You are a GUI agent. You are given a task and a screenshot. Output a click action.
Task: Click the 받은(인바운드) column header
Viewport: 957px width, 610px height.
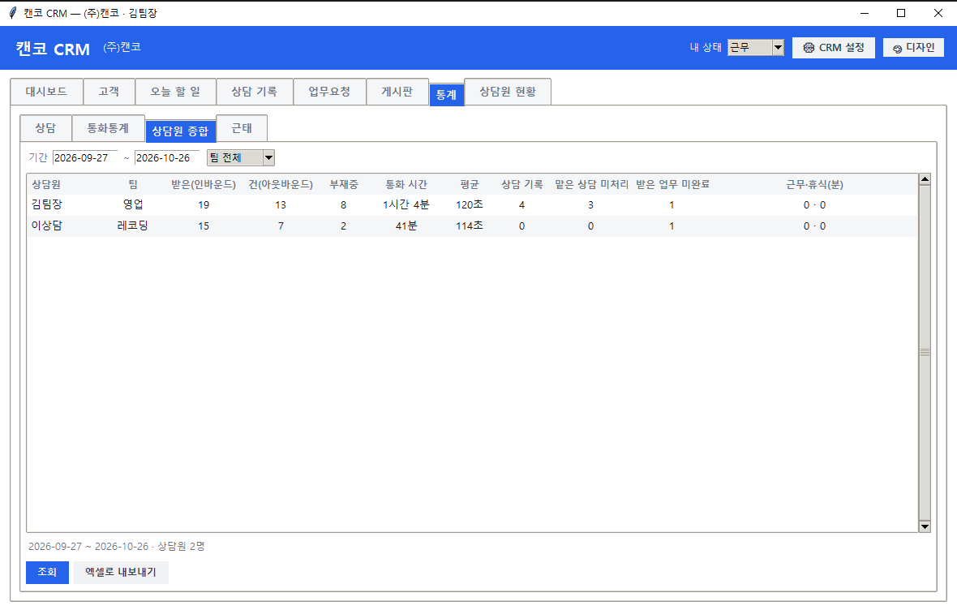pyautogui.click(x=204, y=184)
